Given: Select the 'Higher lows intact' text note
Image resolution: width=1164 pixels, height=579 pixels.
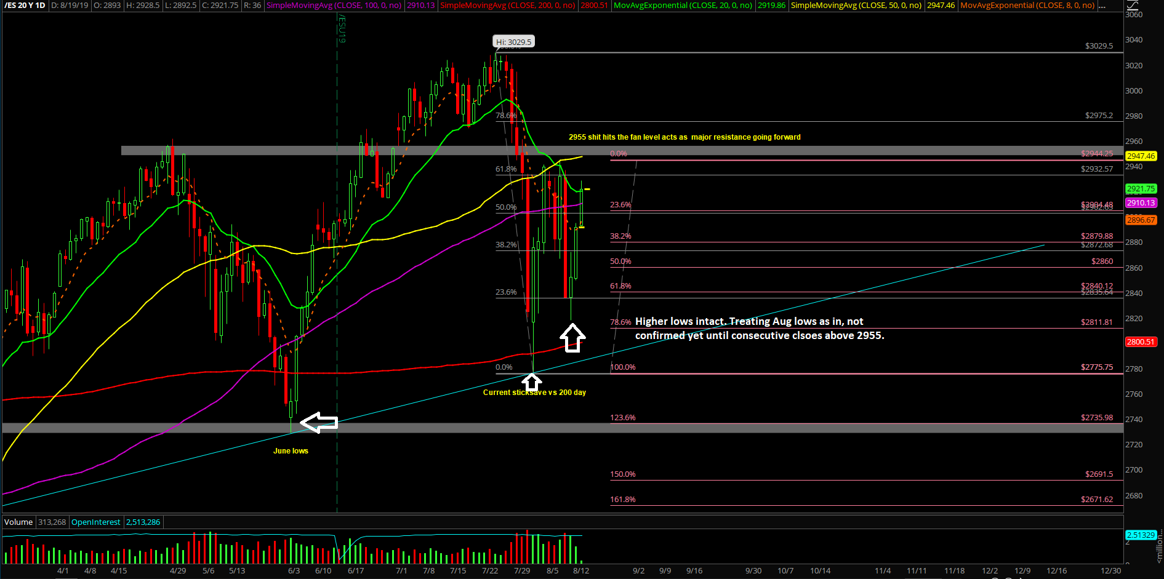Looking at the screenshot, I should pos(760,329).
